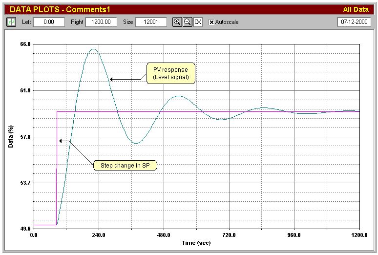Image resolution: width=378 pixels, height=255 pixels.
Task: Click the 240.0 x-axis value
Action: click(x=99, y=235)
